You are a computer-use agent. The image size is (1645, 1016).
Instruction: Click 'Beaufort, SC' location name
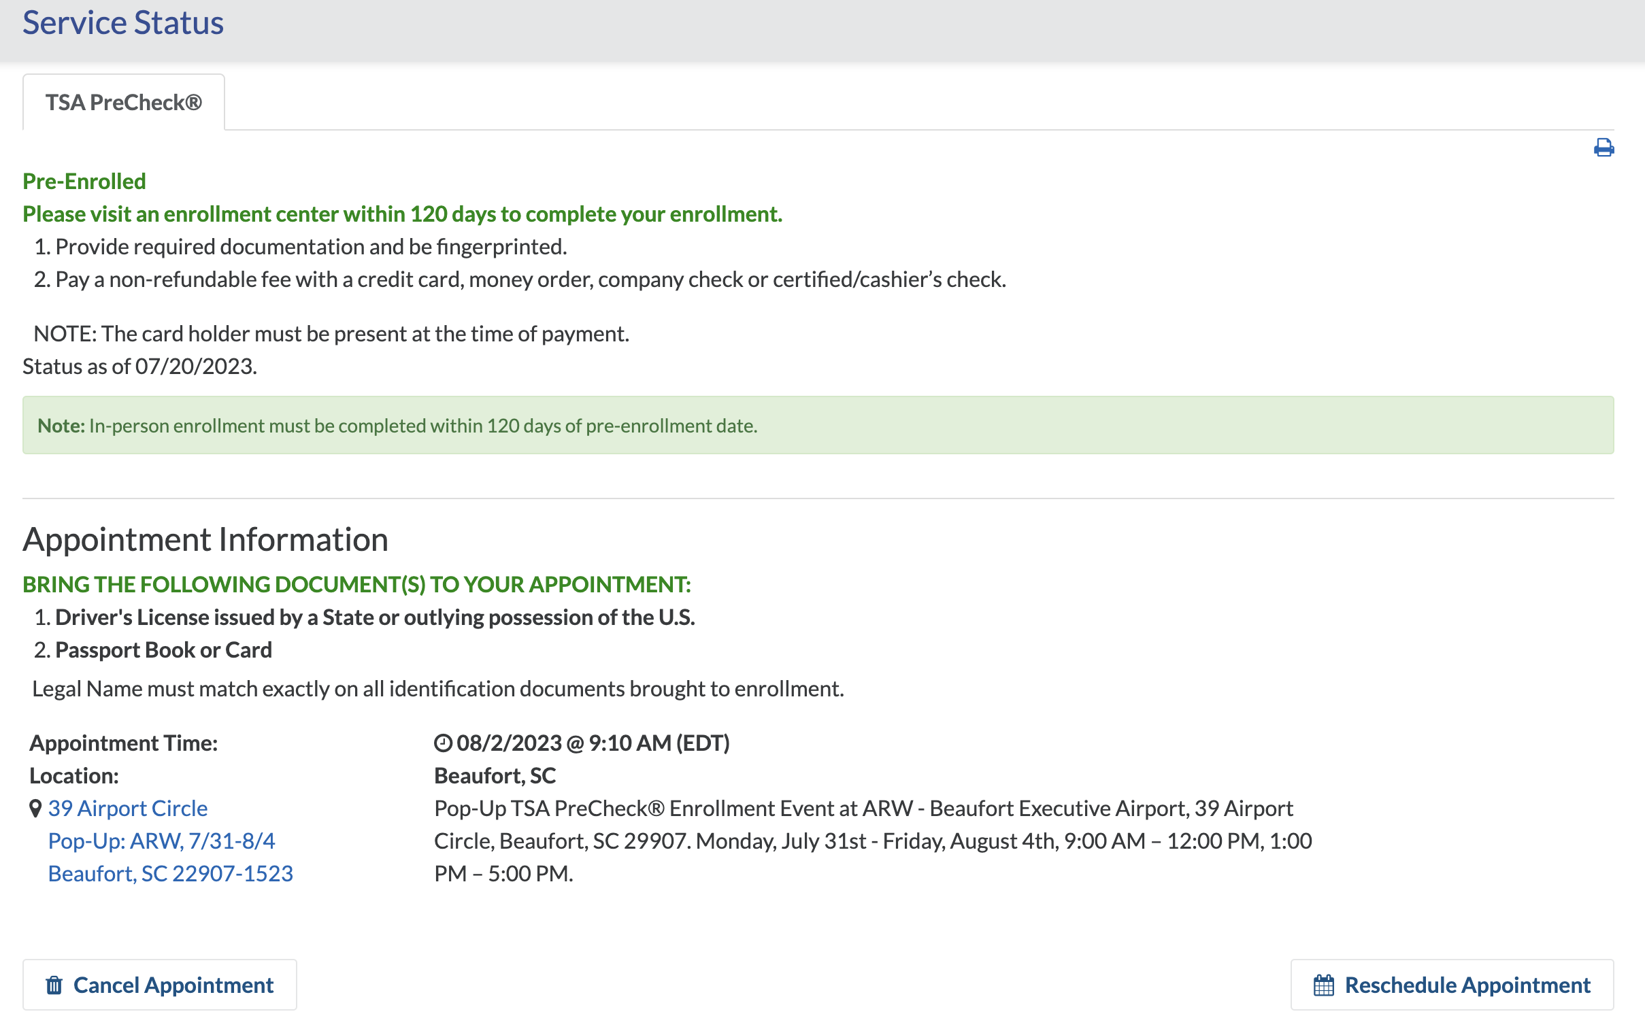495,775
